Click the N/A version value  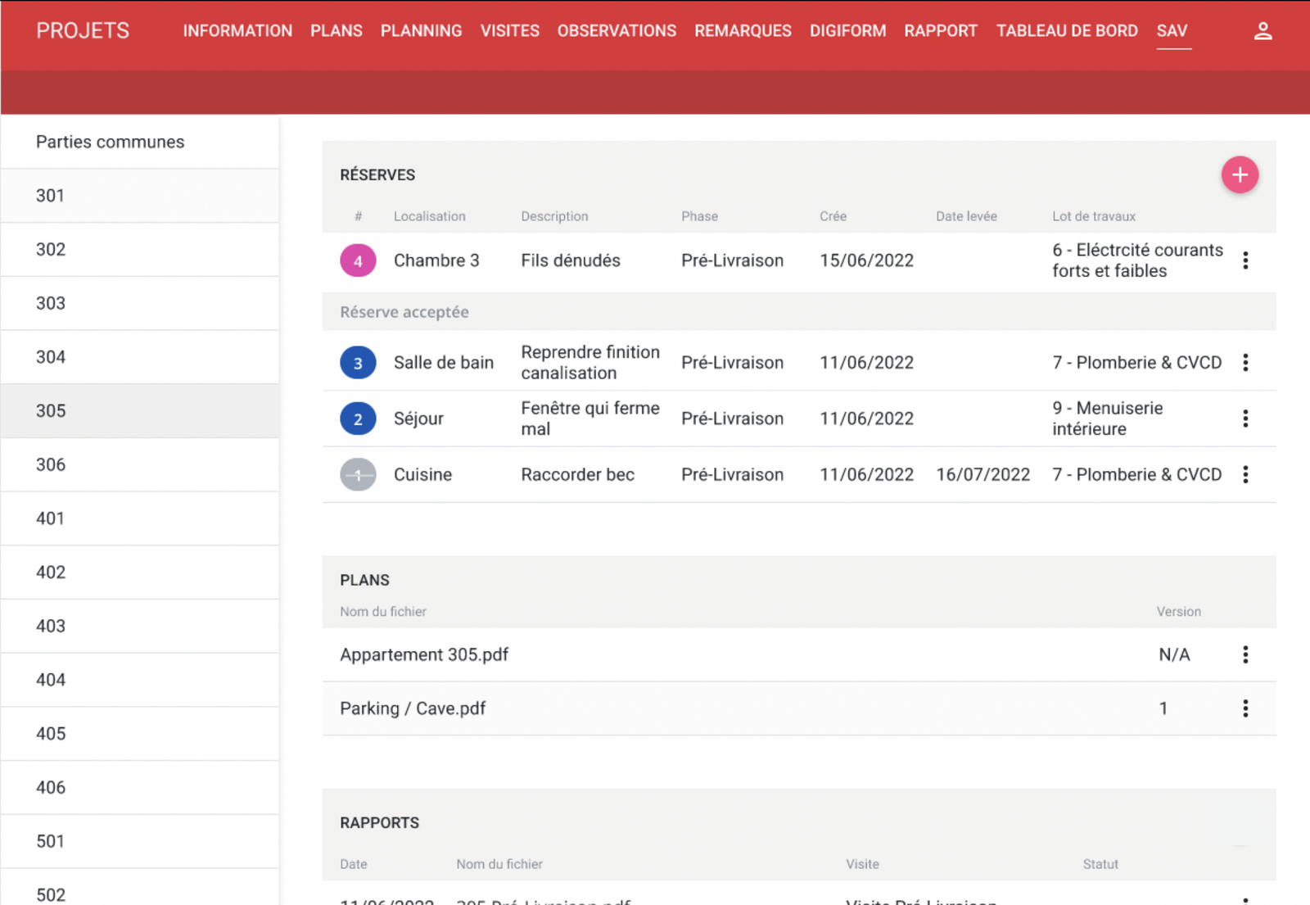[x=1174, y=654]
